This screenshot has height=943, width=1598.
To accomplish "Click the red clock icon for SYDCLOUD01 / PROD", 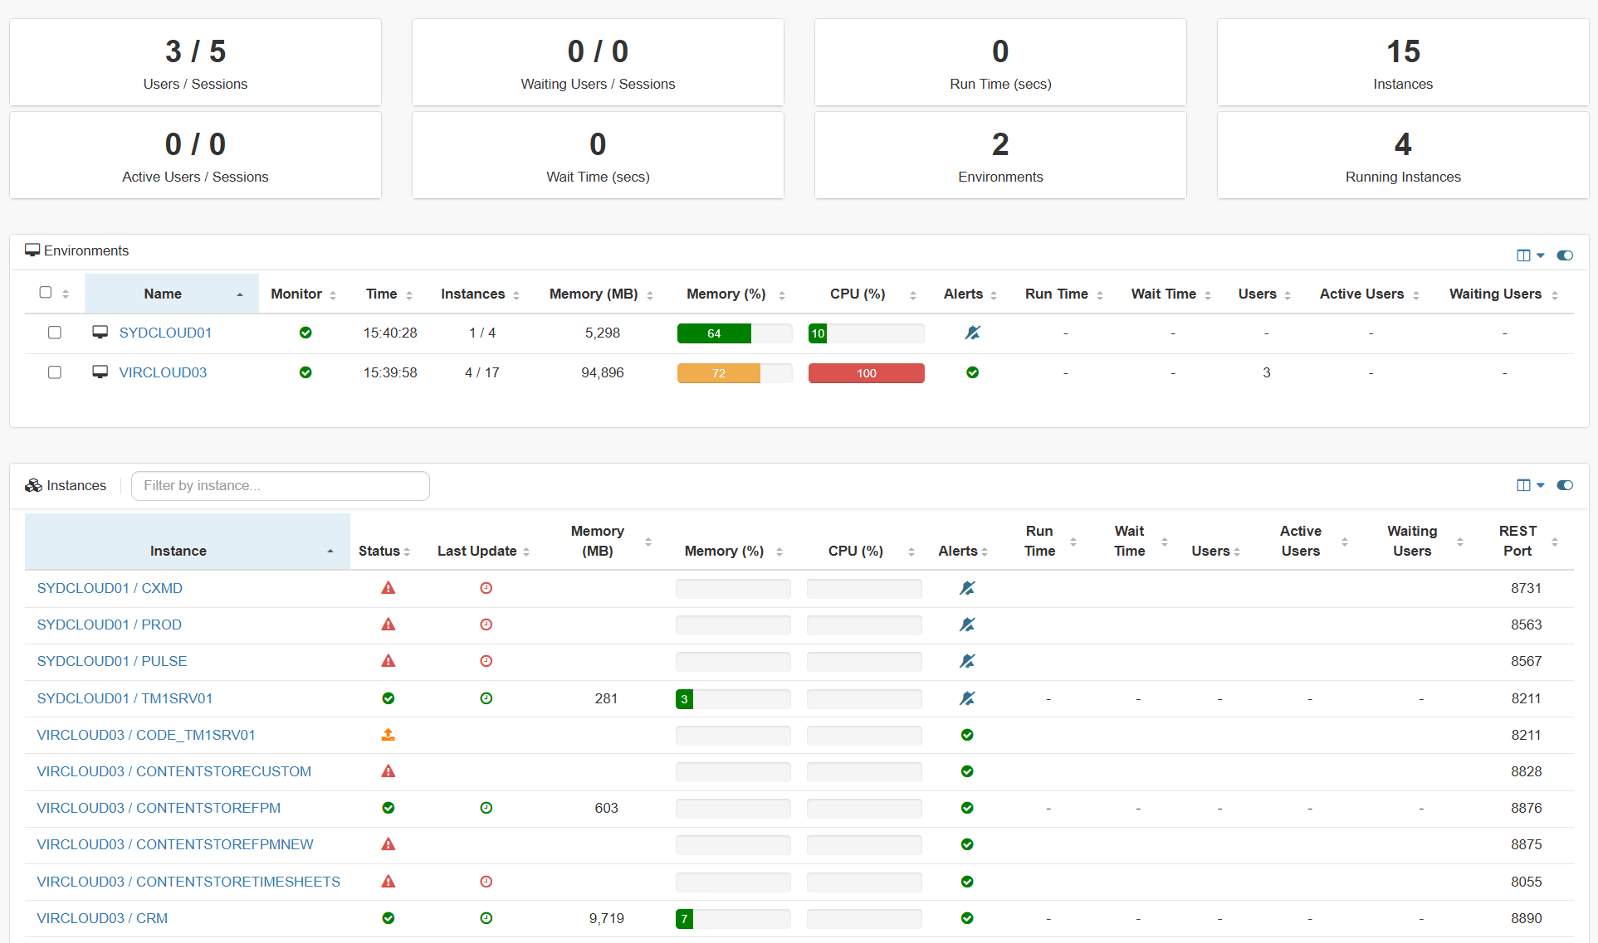I will (x=486, y=625).
